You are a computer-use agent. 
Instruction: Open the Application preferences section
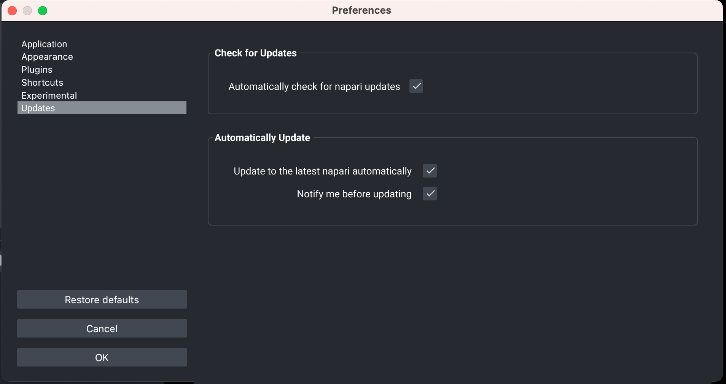pos(44,44)
